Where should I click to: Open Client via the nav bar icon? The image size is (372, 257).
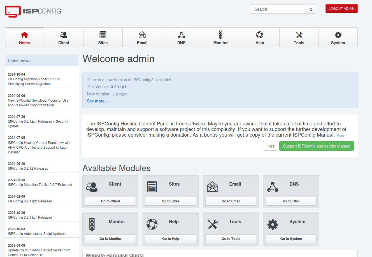pos(64,35)
